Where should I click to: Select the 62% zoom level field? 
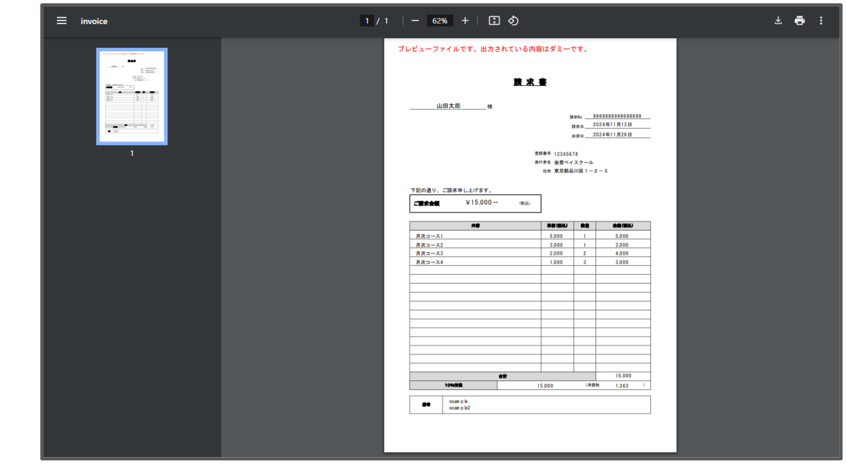(x=440, y=21)
